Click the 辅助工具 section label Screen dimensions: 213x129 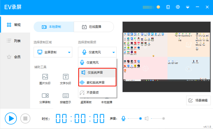pos(40,67)
